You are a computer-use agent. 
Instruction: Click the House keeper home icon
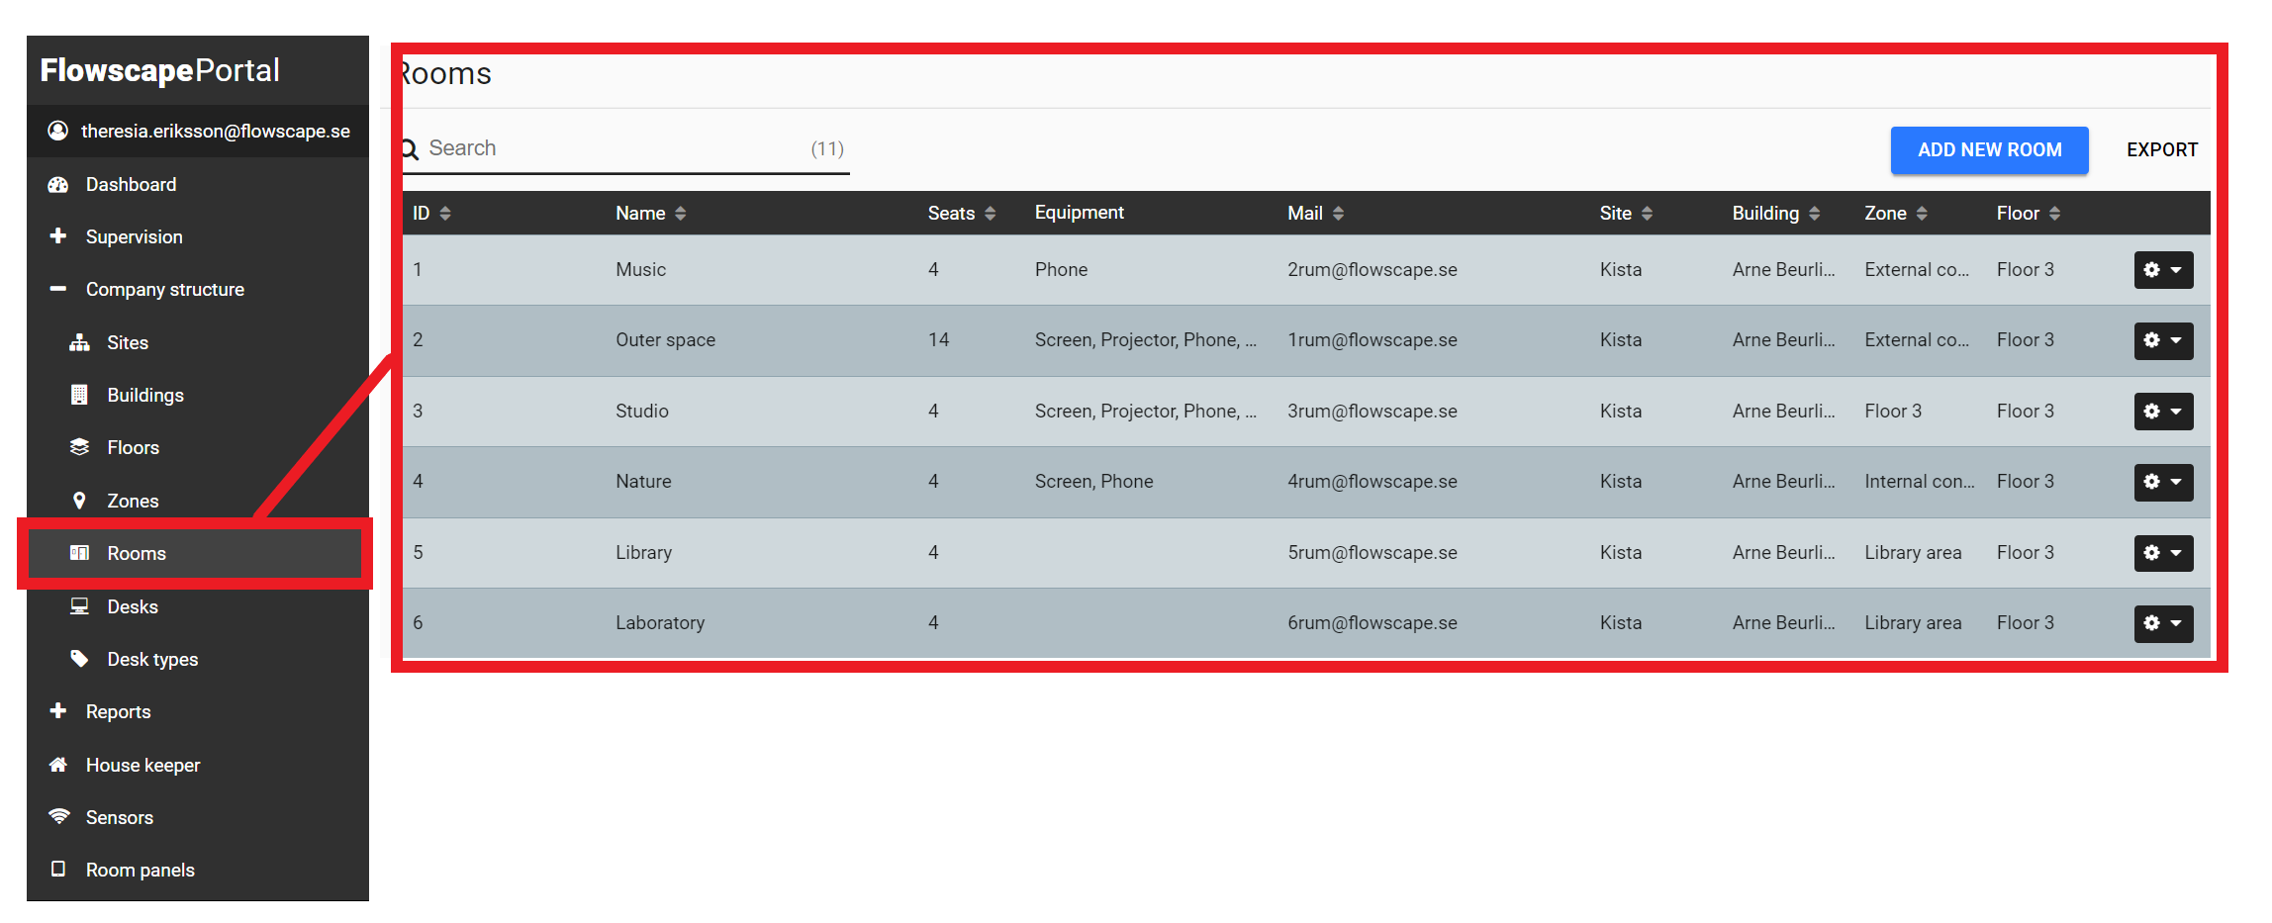coord(58,765)
